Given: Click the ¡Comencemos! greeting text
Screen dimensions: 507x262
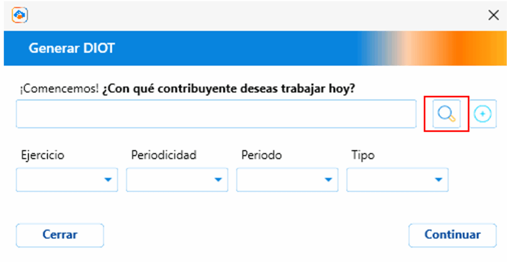Looking at the screenshot, I should (59, 89).
